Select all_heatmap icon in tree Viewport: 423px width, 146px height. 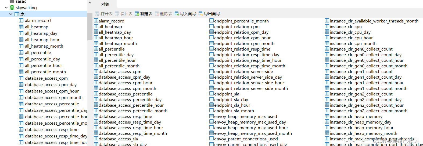tap(21, 27)
